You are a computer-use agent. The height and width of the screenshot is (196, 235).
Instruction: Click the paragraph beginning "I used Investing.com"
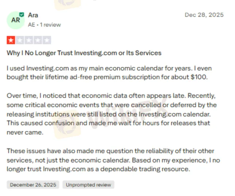pos(109,73)
